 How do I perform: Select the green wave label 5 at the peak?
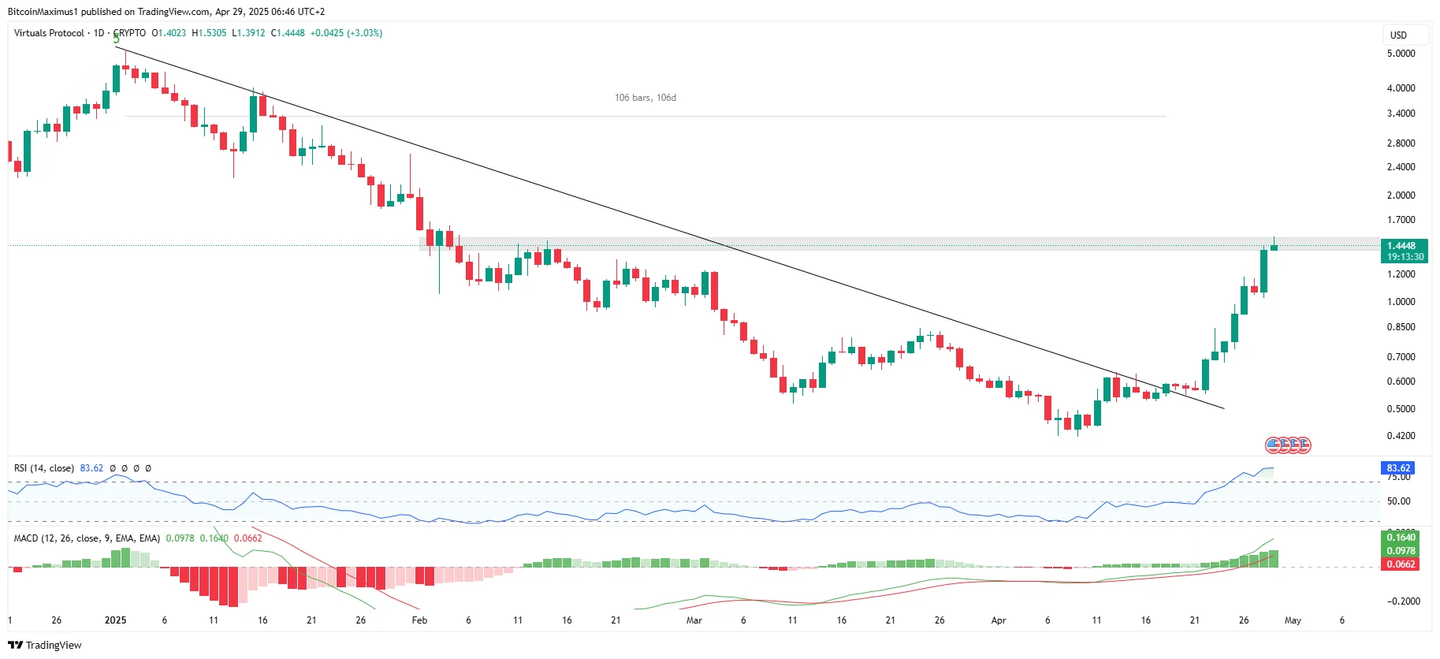[117, 39]
